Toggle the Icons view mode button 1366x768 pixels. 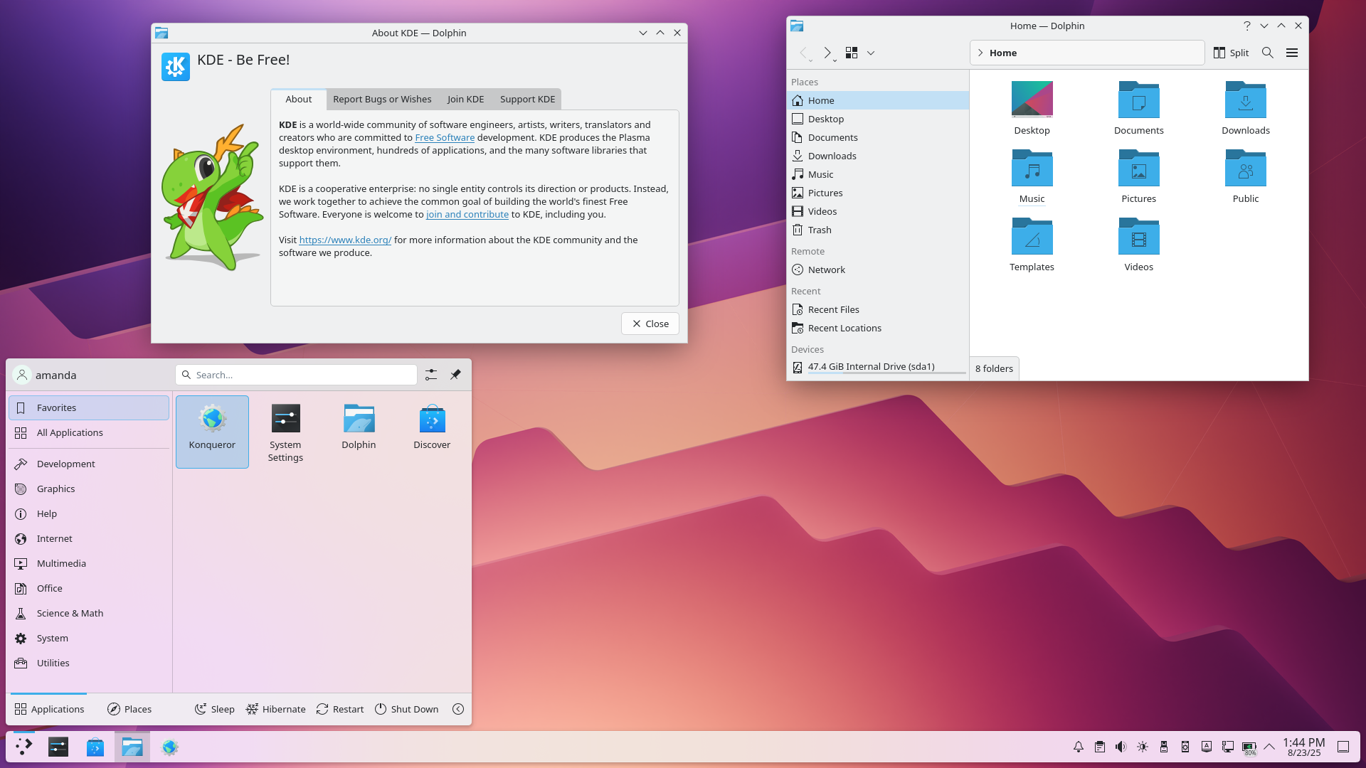[852, 53]
